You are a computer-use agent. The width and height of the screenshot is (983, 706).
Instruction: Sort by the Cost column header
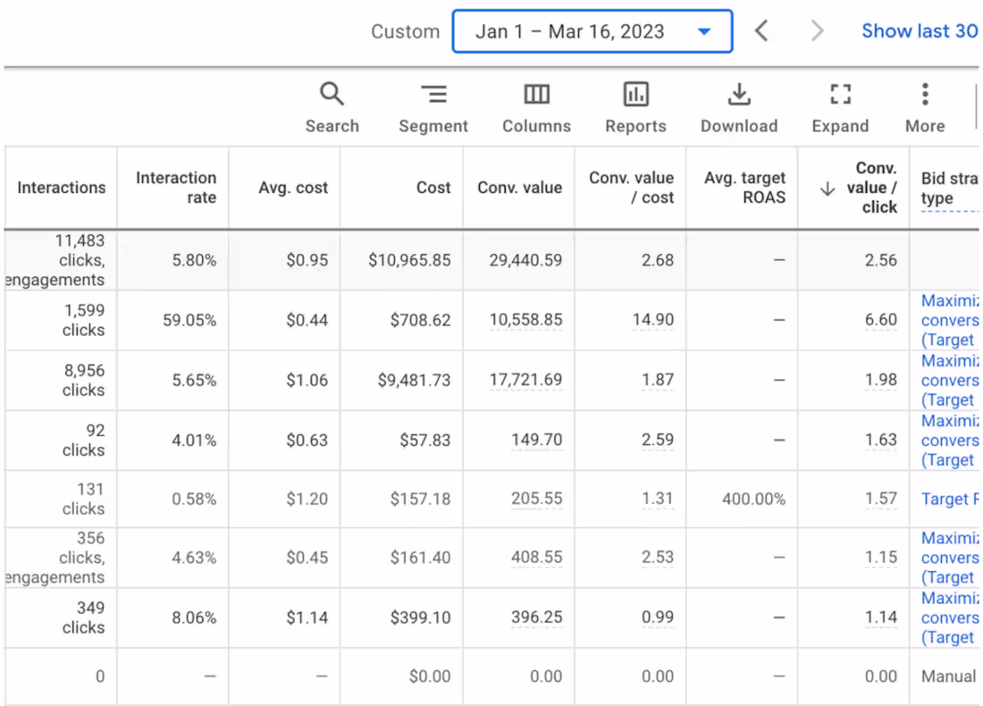point(433,188)
